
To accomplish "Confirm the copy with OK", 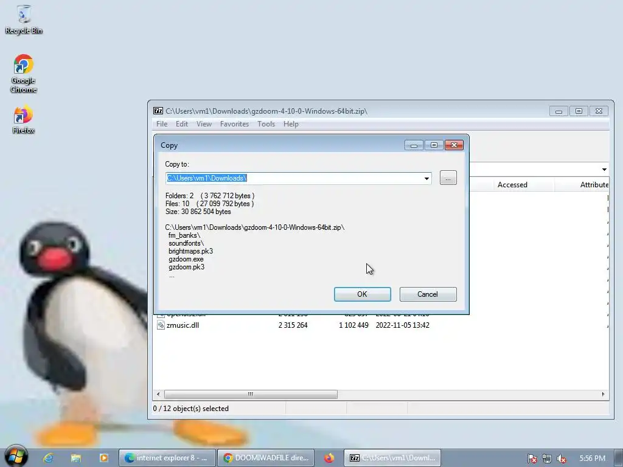I will click(363, 294).
